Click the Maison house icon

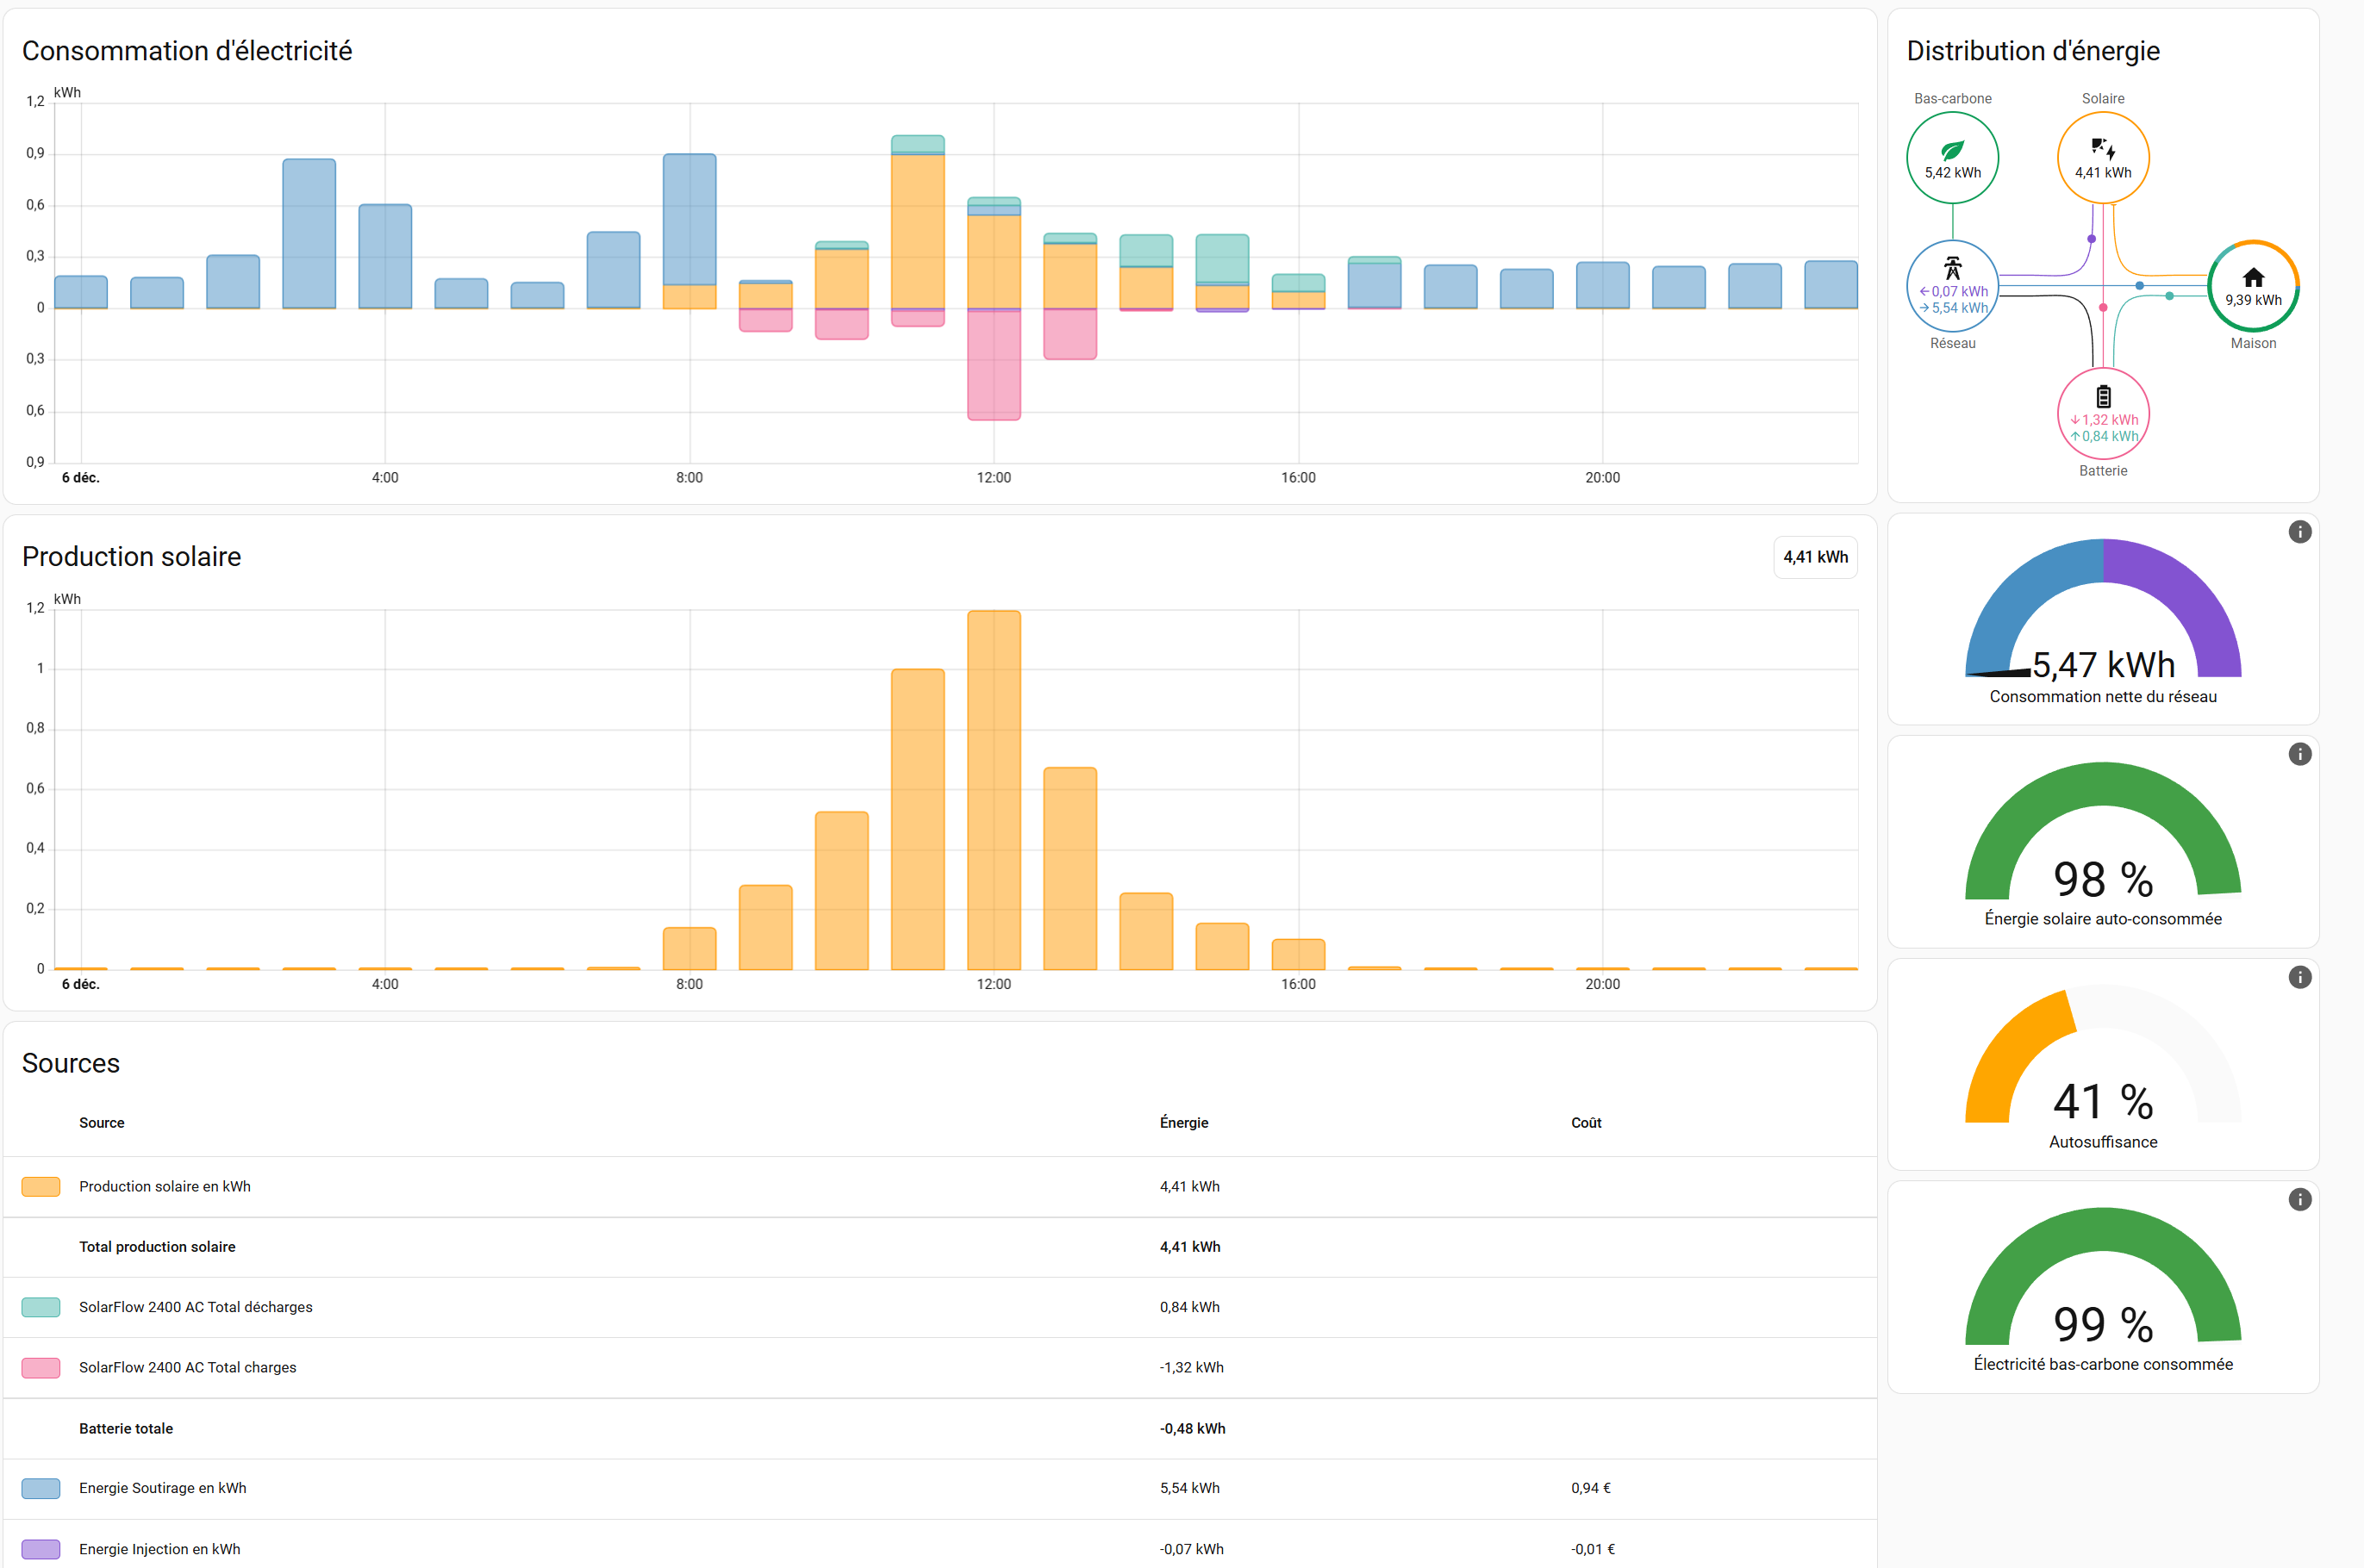[x=2252, y=277]
